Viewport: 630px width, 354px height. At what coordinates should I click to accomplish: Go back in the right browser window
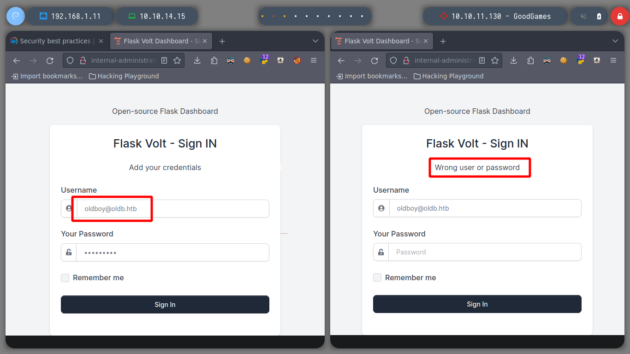pos(341,60)
